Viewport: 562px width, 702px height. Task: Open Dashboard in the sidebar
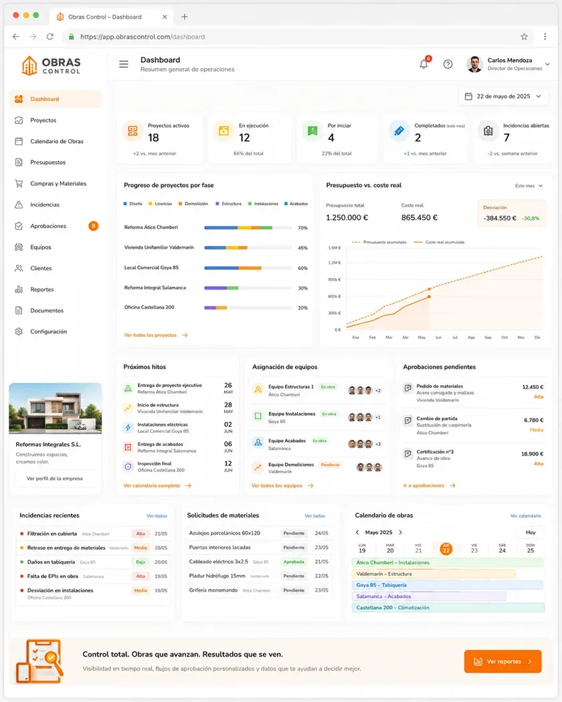pyautogui.click(x=56, y=99)
